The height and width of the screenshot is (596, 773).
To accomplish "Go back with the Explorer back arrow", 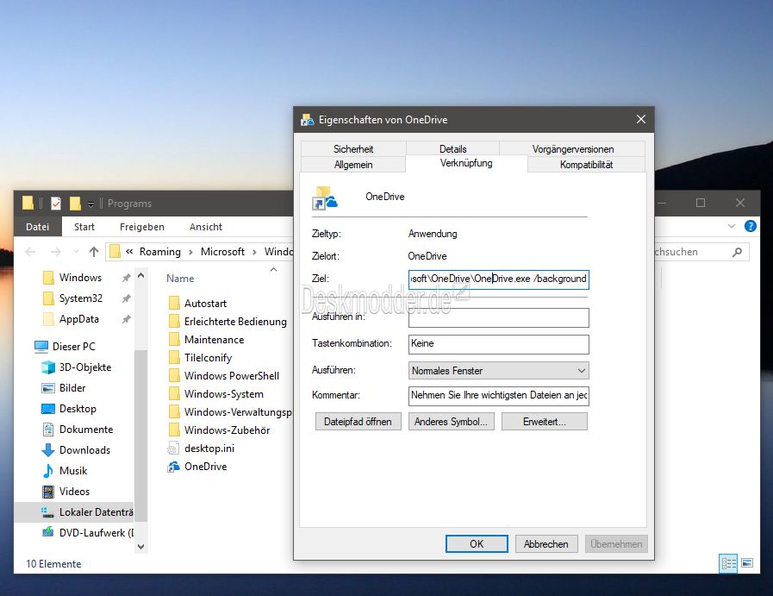I will (30, 252).
